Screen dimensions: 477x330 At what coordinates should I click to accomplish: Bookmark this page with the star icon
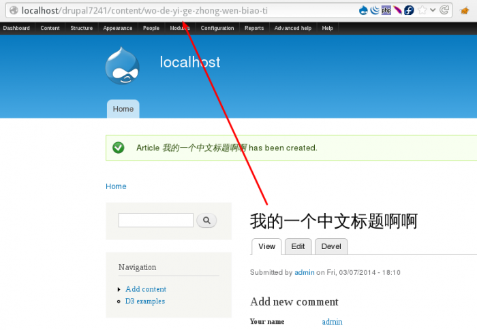pos(422,10)
